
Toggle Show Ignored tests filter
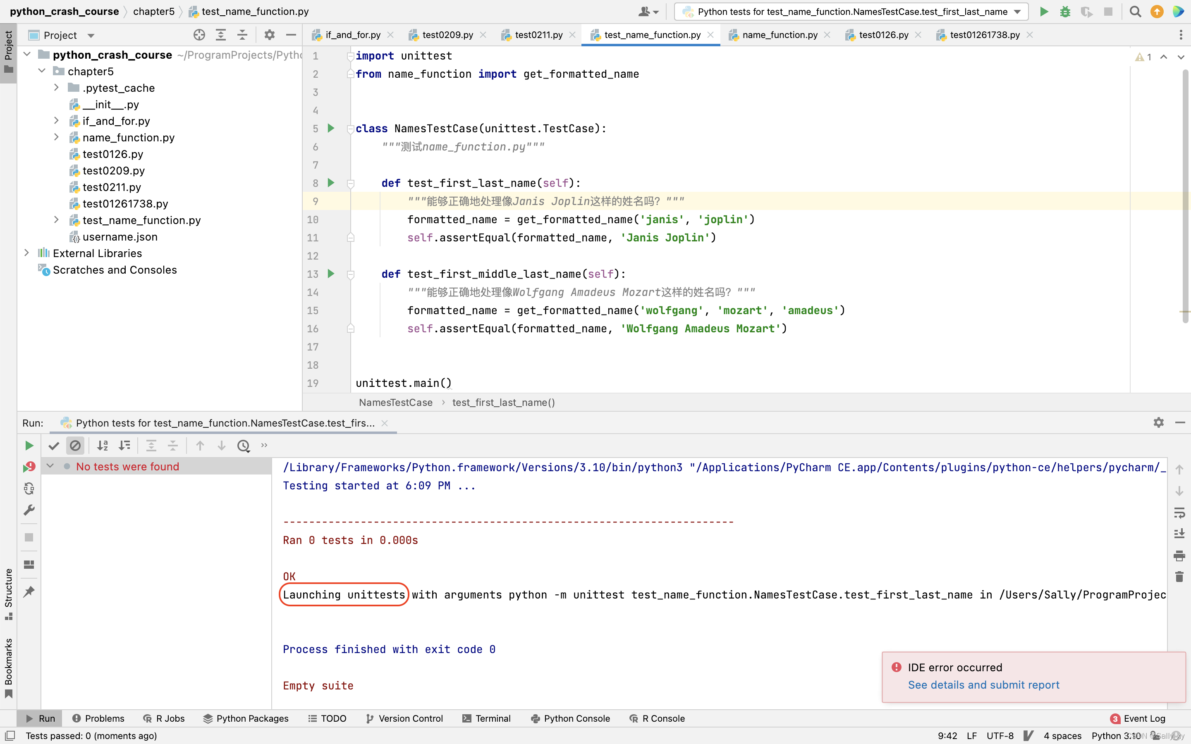(75, 445)
